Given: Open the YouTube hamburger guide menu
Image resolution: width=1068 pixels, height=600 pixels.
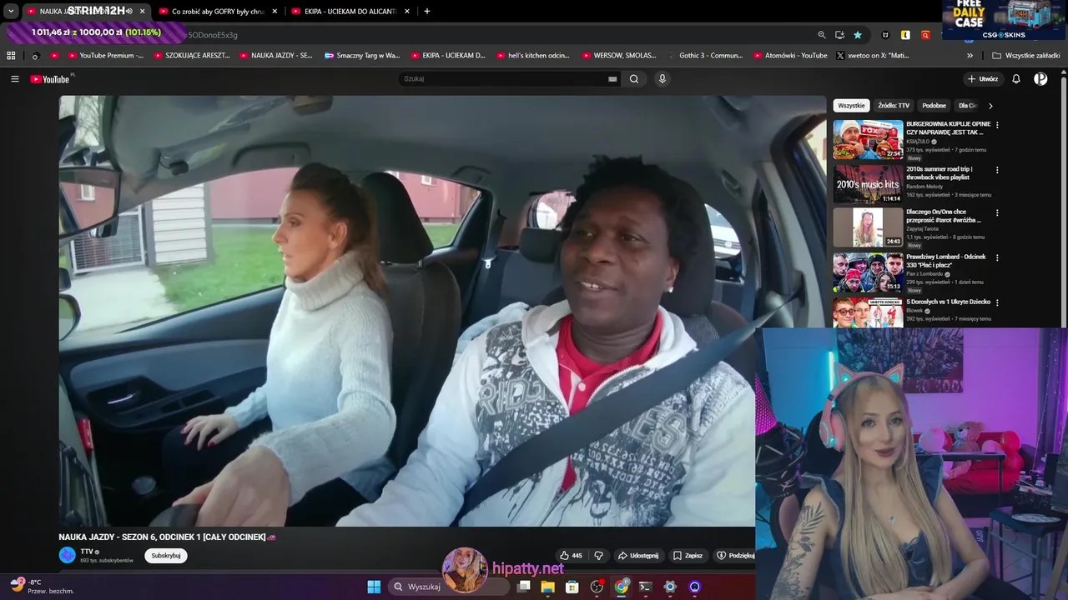Looking at the screenshot, I should 15,79.
